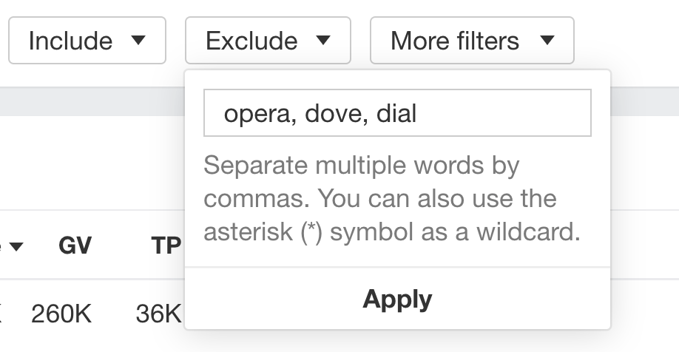Click the partially hidden cell left of 260K
This screenshot has height=352, width=679.
[1, 314]
